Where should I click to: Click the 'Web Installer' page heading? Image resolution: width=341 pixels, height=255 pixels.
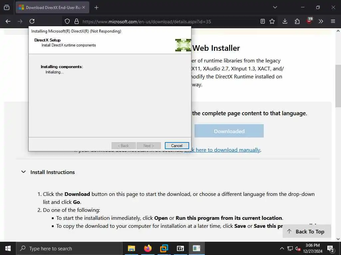216,48
